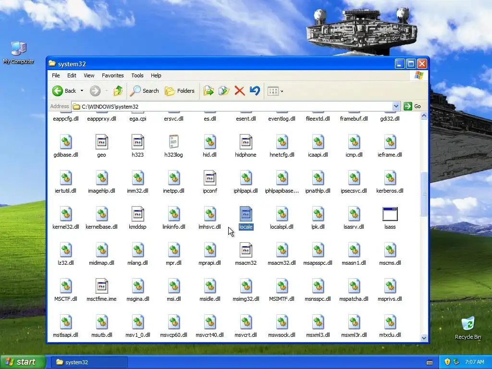
Task: Select the kernel32.dll file icon
Action: click(x=65, y=214)
